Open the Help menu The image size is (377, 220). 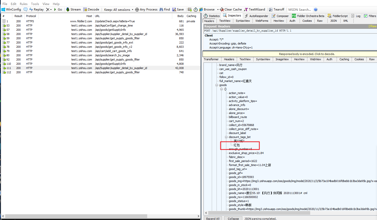tap(56, 4)
